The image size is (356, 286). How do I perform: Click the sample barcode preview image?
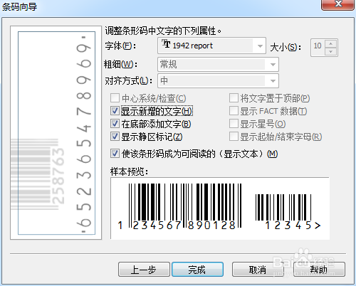pos(220,208)
